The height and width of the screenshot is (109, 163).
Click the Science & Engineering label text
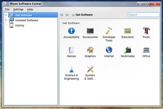71,77
